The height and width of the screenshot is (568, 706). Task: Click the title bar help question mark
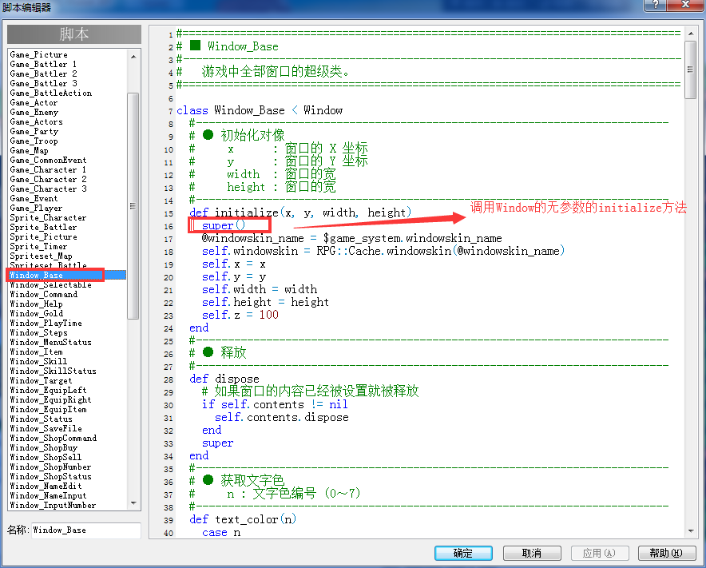point(656,5)
